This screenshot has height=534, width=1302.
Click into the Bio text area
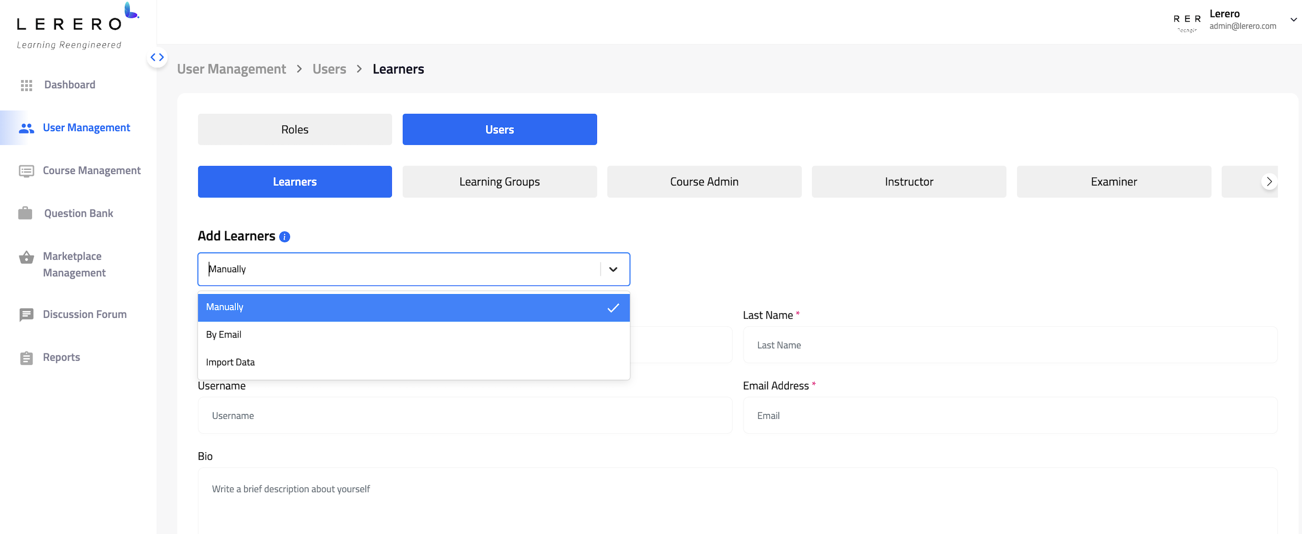(737, 501)
